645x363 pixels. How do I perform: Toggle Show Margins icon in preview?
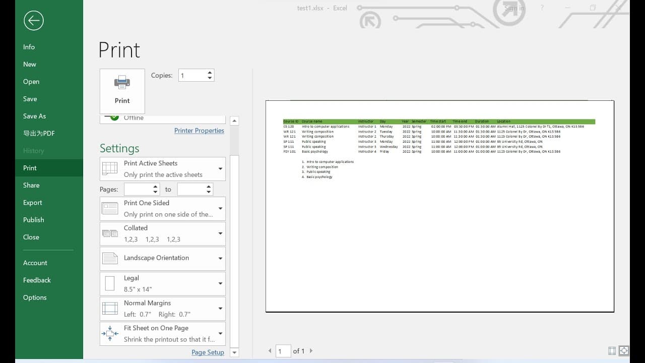(x=612, y=351)
